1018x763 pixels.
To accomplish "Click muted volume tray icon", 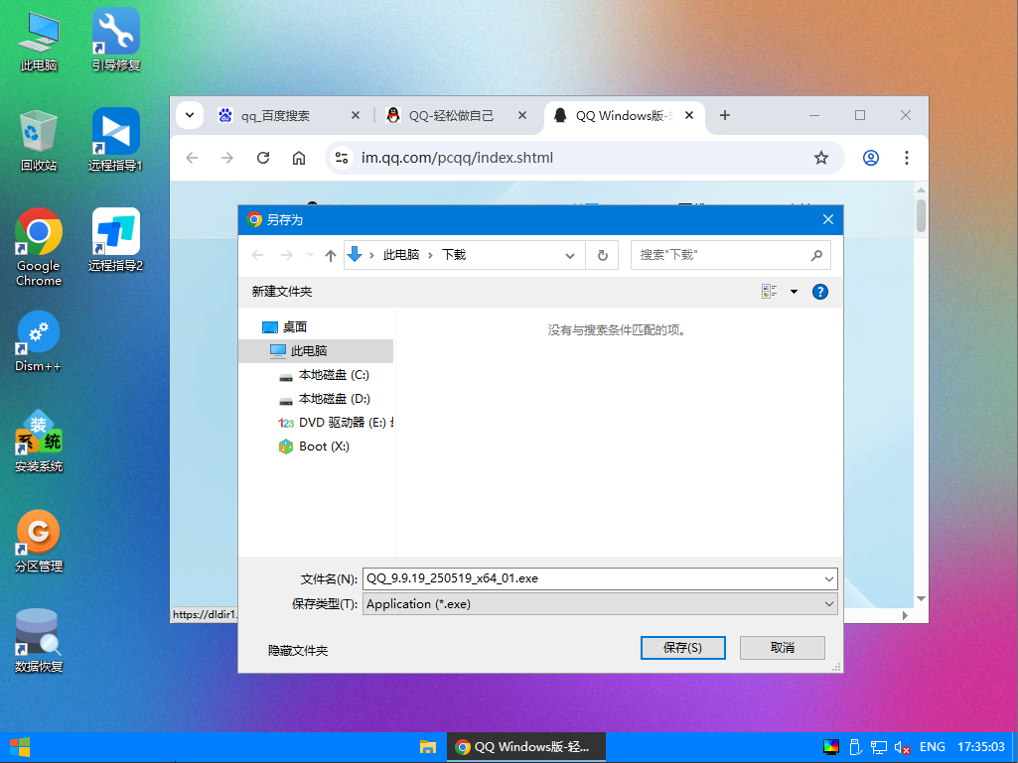I will [x=902, y=747].
